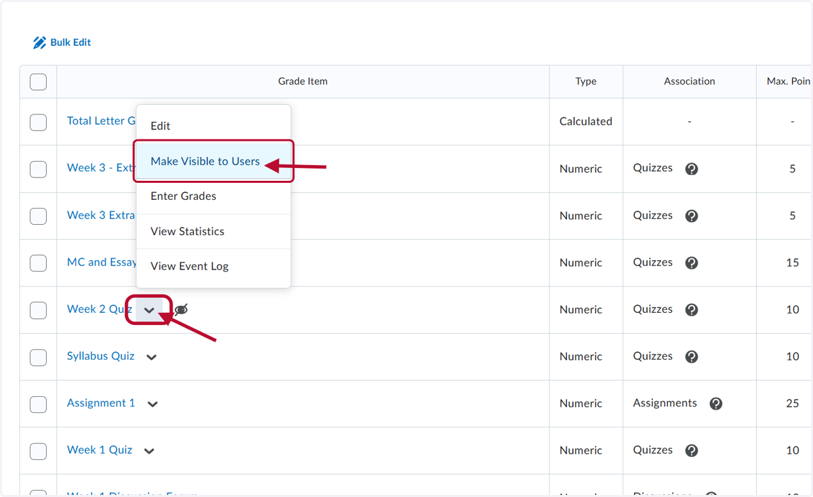Check the Week 3 - Extra row checkbox
The width and height of the screenshot is (813, 497).
pyautogui.click(x=39, y=169)
